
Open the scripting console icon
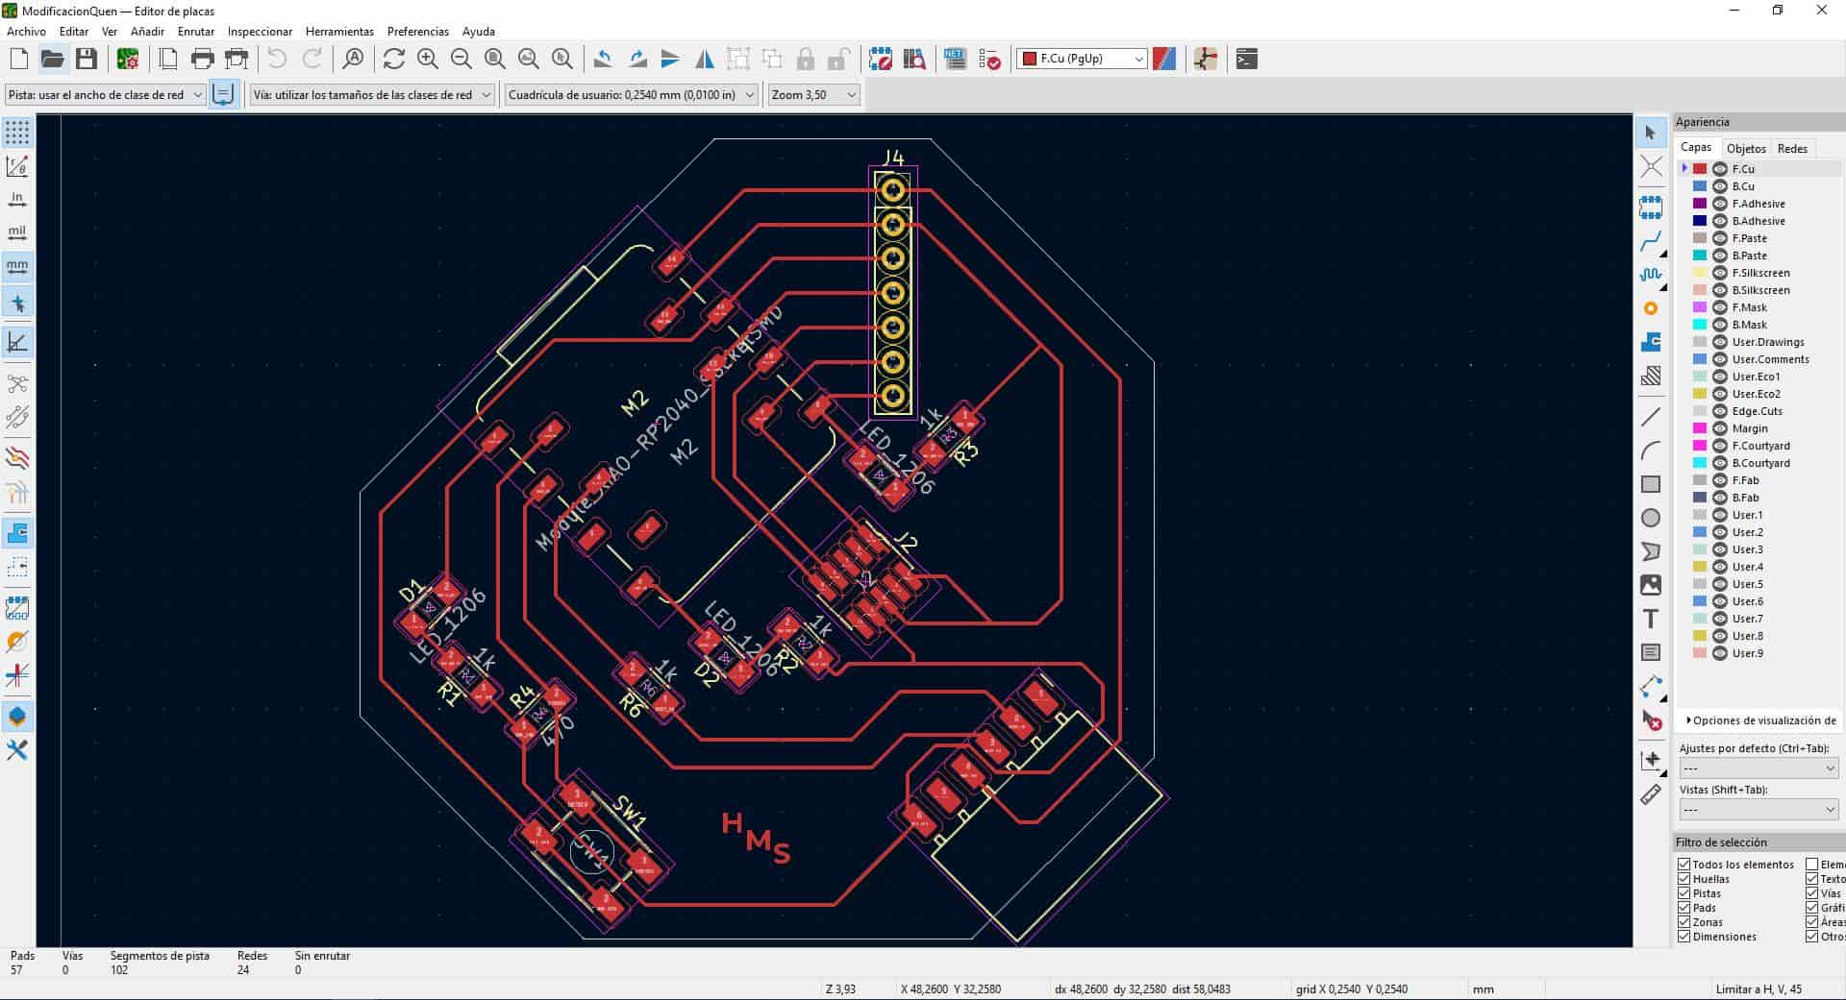[1247, 60]
